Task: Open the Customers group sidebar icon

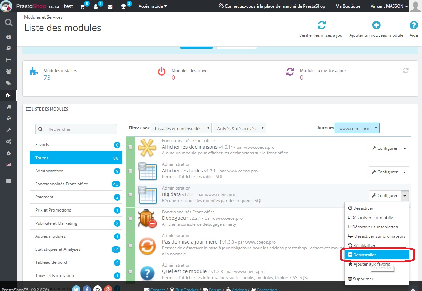Action: [x=9, y=72]
